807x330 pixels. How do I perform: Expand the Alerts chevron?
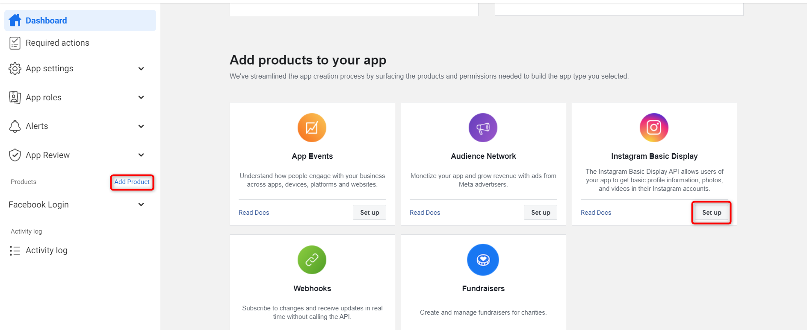pyautogui.click(x=141, y=126)
